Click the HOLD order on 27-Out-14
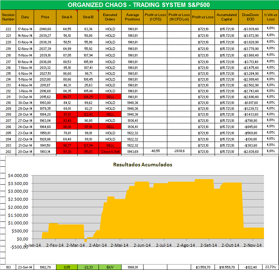 [x=110, y=120]
